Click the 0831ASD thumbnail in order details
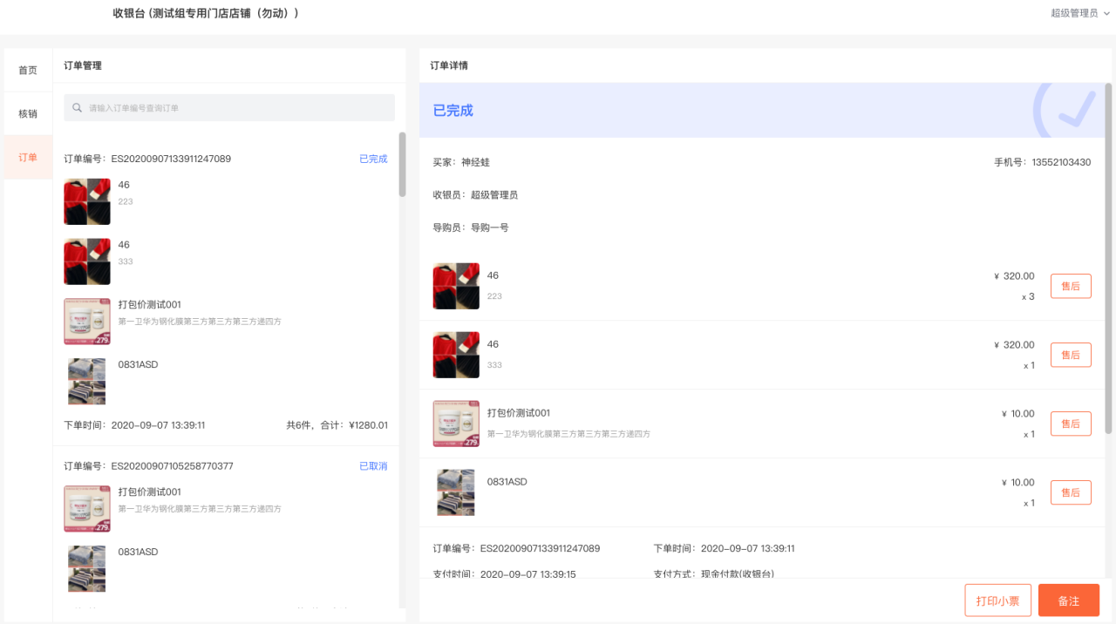1116x624 pixels. [456, 492]
